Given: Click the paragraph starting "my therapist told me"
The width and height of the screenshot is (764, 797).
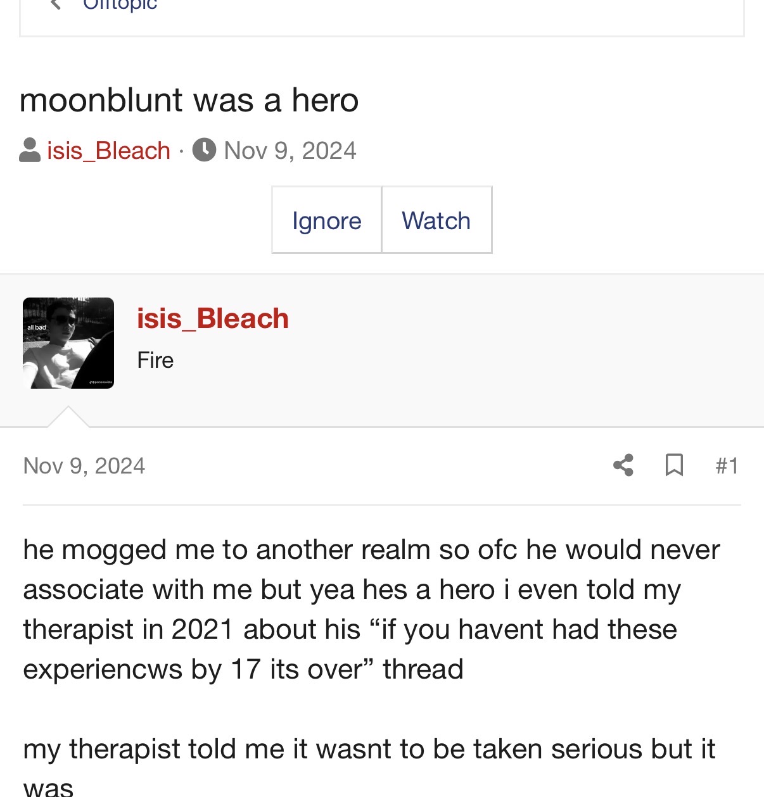Looking at the screenshot, I should pyautogui.click(x=369, y=749).
